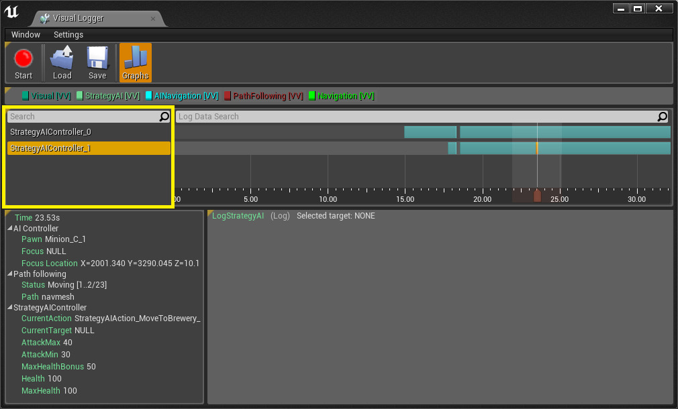The width and height of the screenshot is (678, 409).
Task: Maximize the Visual Logger window
Action: coord(637,9)
